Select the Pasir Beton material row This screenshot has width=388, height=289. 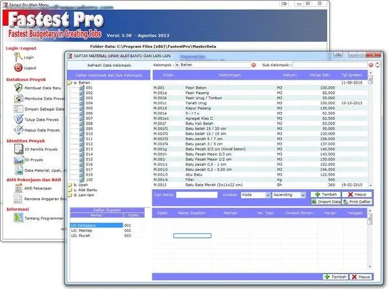point(260,87)
